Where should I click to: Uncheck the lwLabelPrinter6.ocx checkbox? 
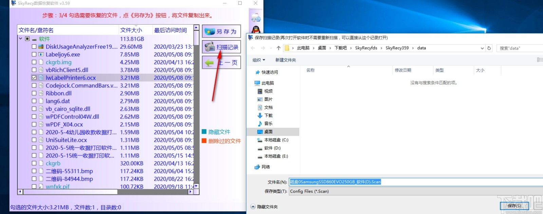[34, 78]
